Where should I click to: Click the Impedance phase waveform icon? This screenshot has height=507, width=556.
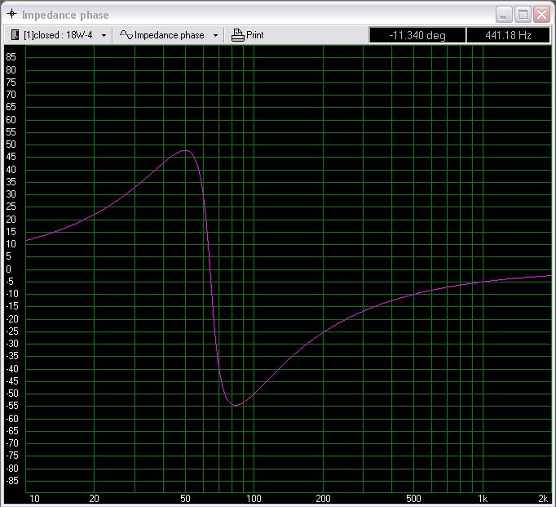point(126,35)
